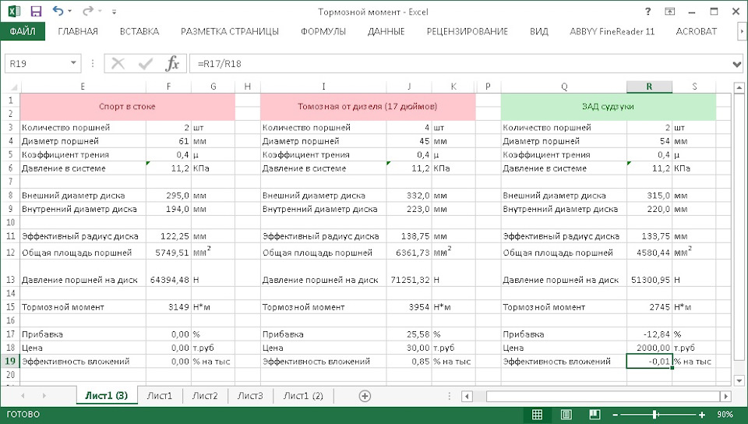Switch to the Лист3 sheet tab

[x=250, y=396]
